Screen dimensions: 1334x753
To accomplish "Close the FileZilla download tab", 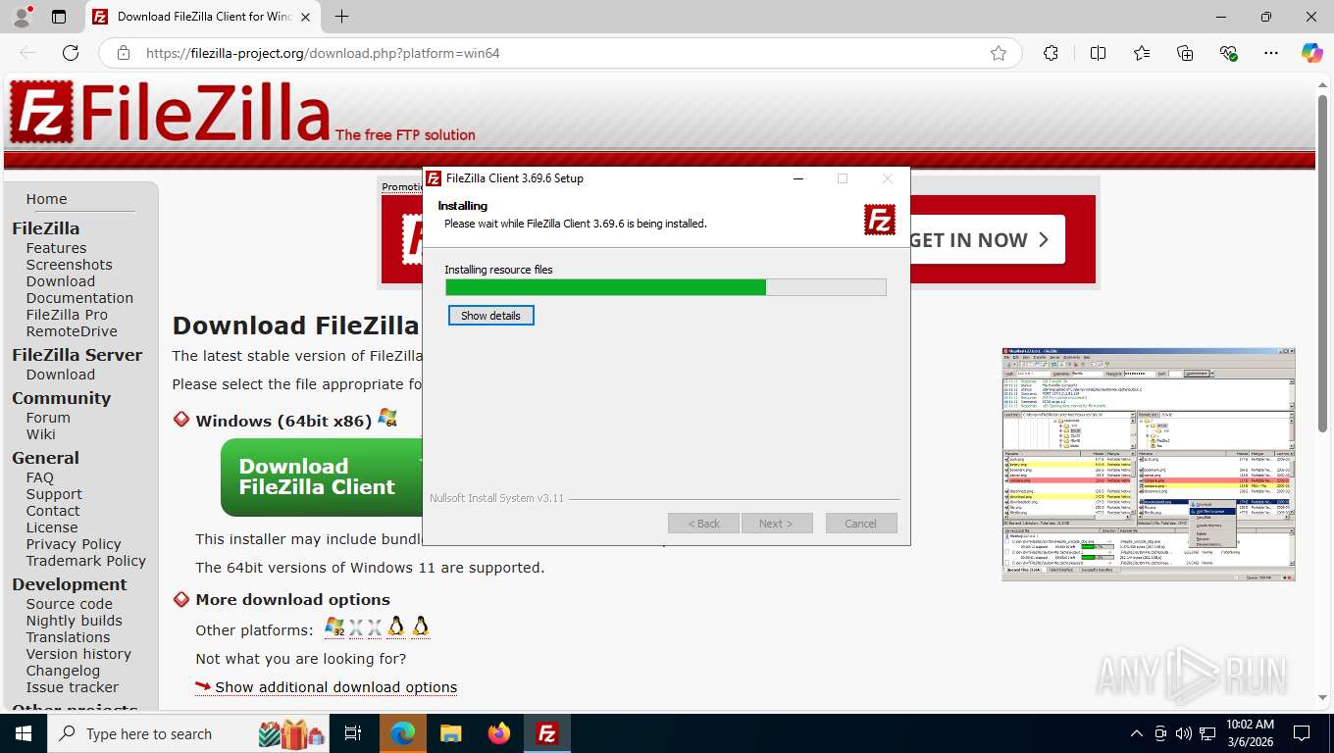I will (x=306, y=17).
